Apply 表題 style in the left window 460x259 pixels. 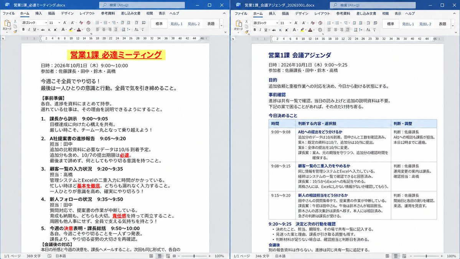(211, 24)
